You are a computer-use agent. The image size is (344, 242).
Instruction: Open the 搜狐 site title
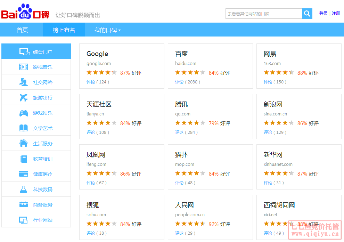[92, 205]
